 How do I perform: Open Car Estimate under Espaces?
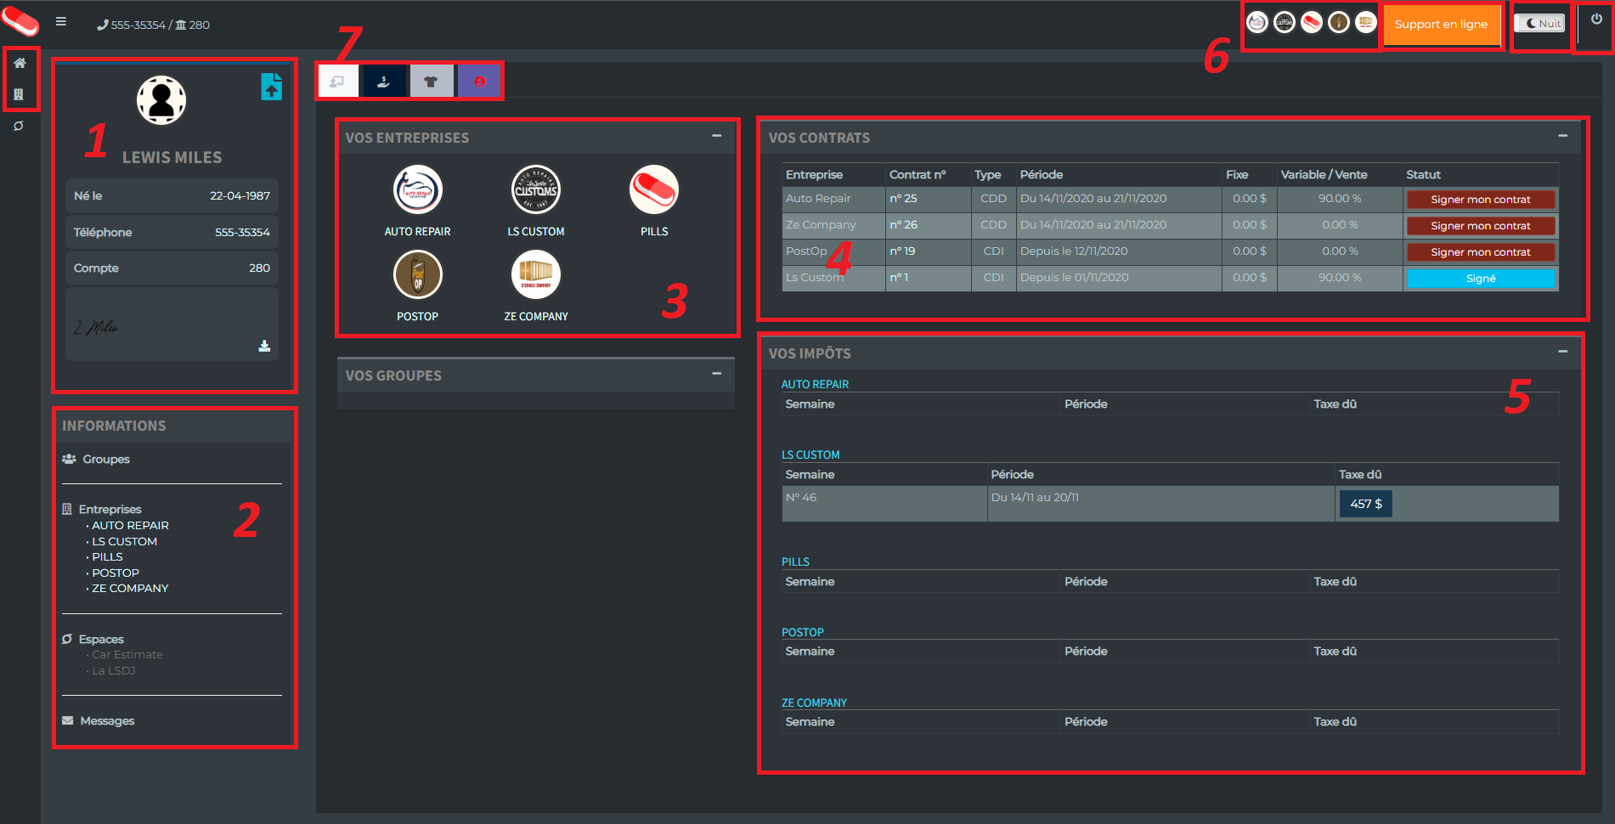tap(127, 654)
